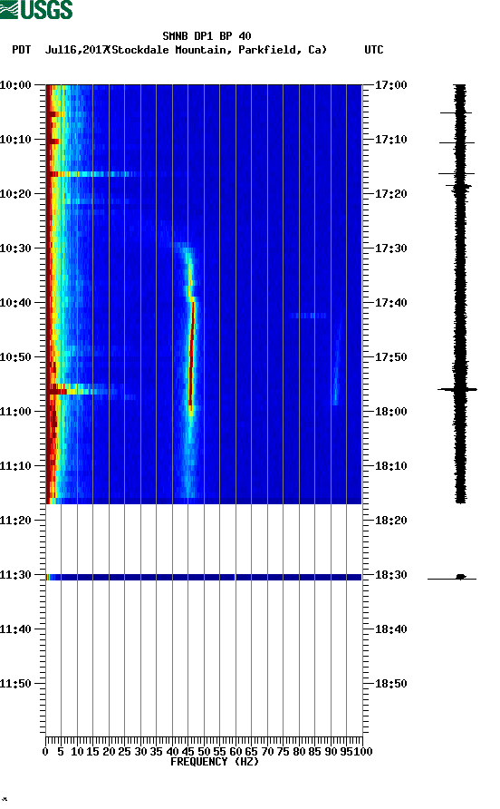This screenshot has width=500, height=809.
Task: Click the '11:10' PDT time label
Action: point(15,466)
